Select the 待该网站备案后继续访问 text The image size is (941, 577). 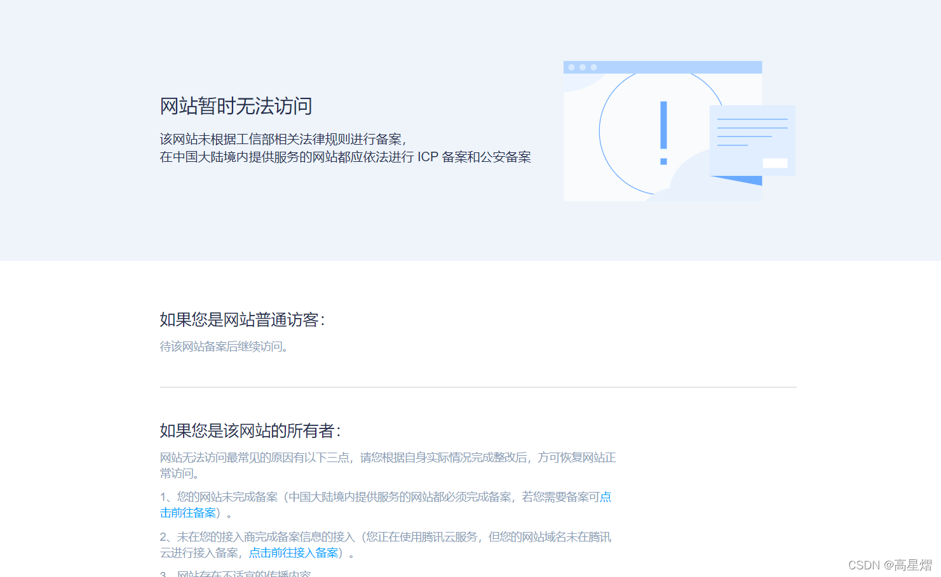tap(224, 347)
